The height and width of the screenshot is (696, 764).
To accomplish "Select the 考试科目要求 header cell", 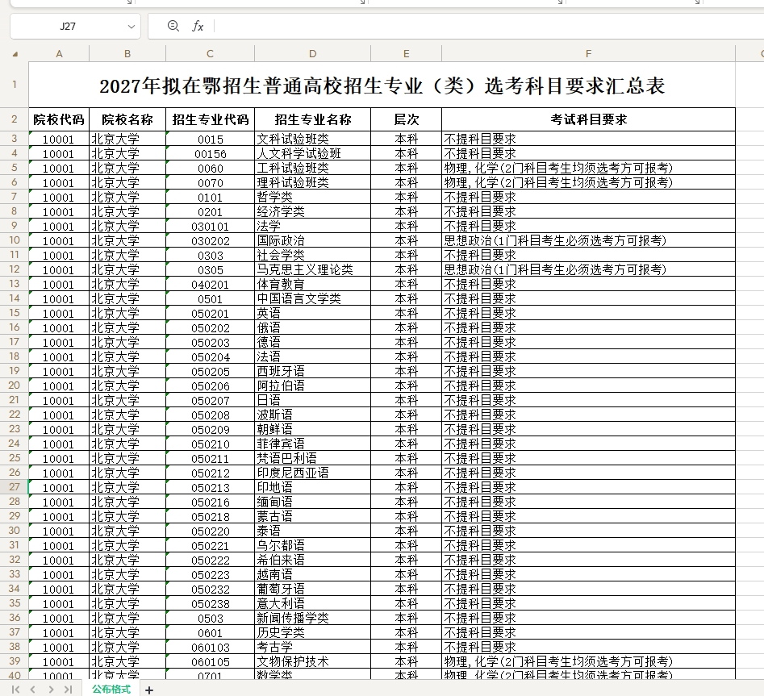I will [587, 119].
